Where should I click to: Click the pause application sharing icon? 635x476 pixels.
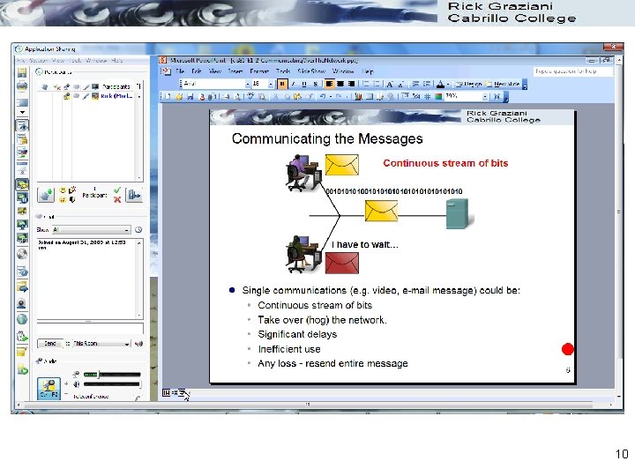(x=22, y=197)
